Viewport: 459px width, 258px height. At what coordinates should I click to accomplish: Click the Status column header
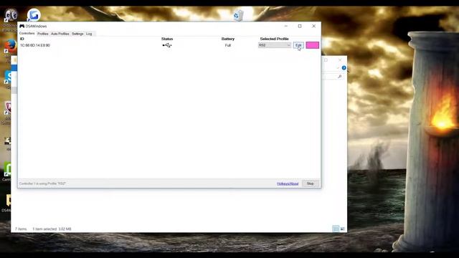[x=167, y=39]
